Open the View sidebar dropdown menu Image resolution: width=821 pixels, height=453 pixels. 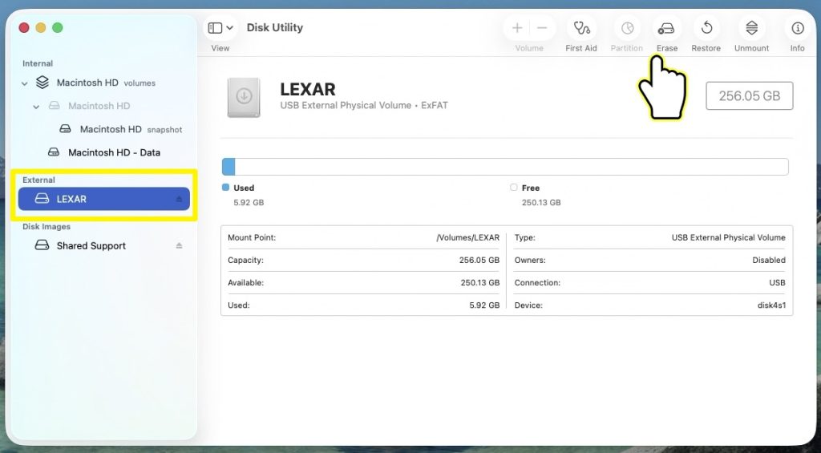(x=220, y=28)
